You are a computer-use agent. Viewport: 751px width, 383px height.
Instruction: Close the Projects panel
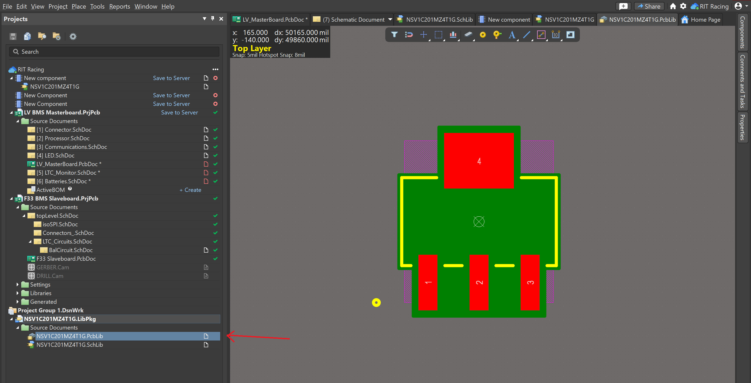click(221, 19)
